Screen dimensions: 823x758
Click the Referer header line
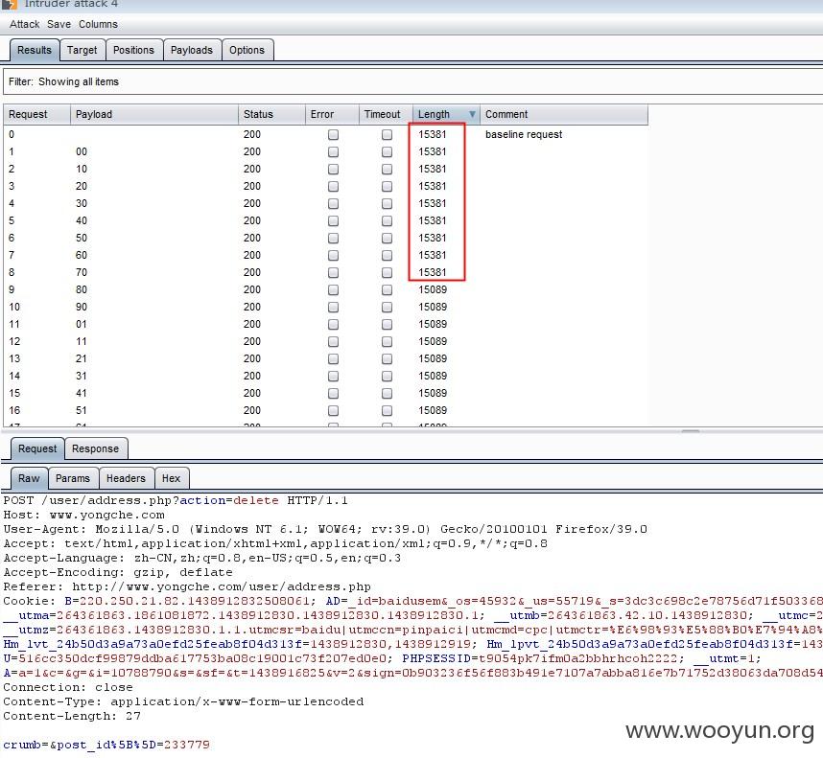[x=187, y=587]
